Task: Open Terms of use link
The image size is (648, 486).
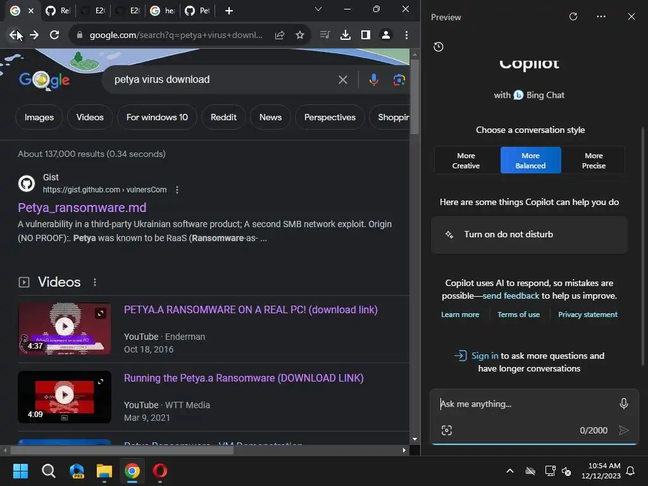Action: coord(518,315)
